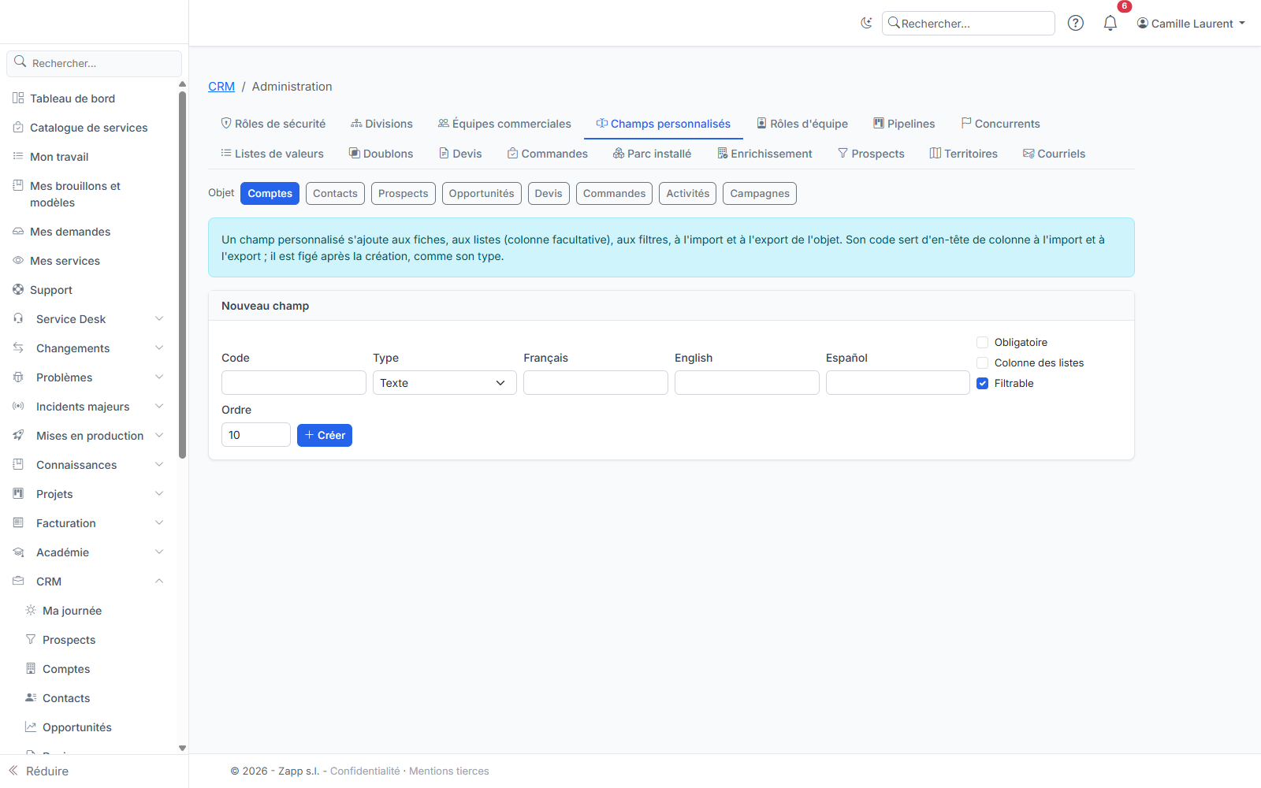Expand the Changements sidebar section

click(88, 348)
